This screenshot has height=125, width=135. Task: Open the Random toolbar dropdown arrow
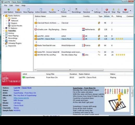click(92, 11)
